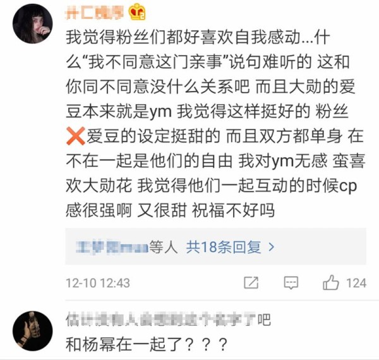Open the second commenter's blurred username ending in 吧
Viewport: 379px width, 360px height.
click(x=168, y=320)
